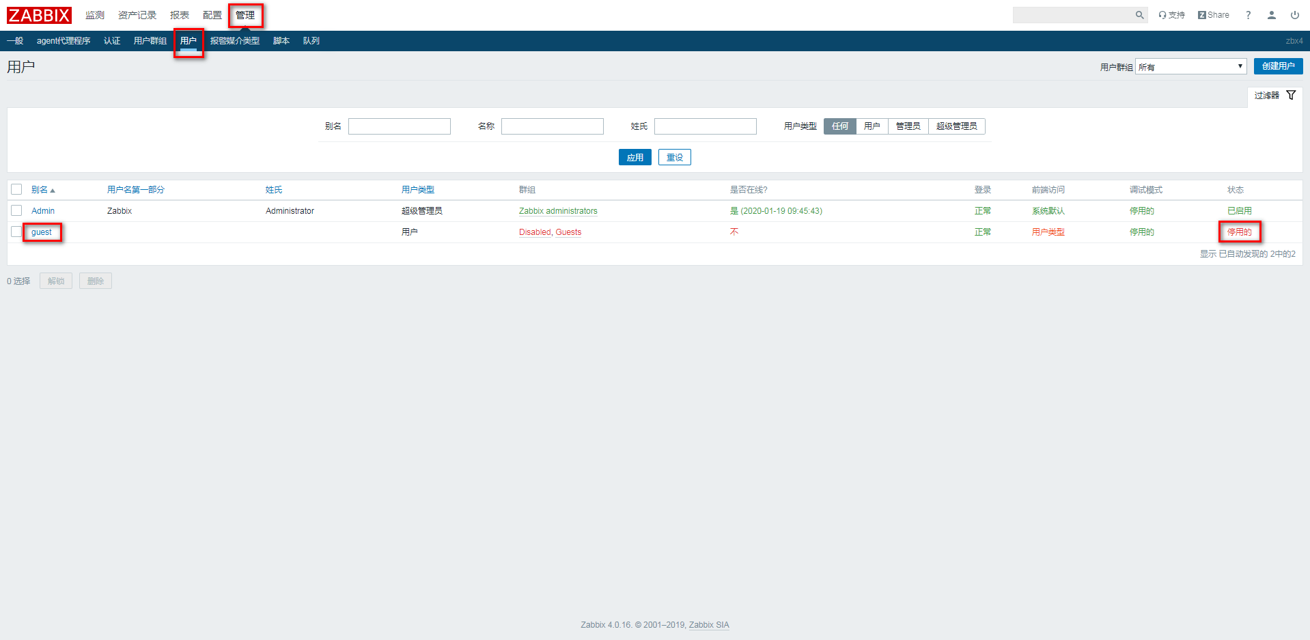
Task: Tick the select-all users checkbox
Action: [16, 189]
